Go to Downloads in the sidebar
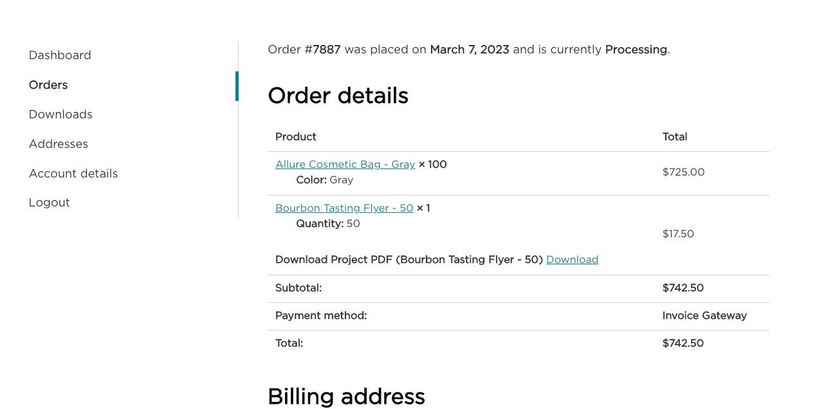The image size is (835, 409). [x=60, y=114]
